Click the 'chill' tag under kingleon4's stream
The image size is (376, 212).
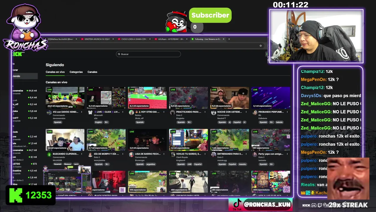click(189, 164)
